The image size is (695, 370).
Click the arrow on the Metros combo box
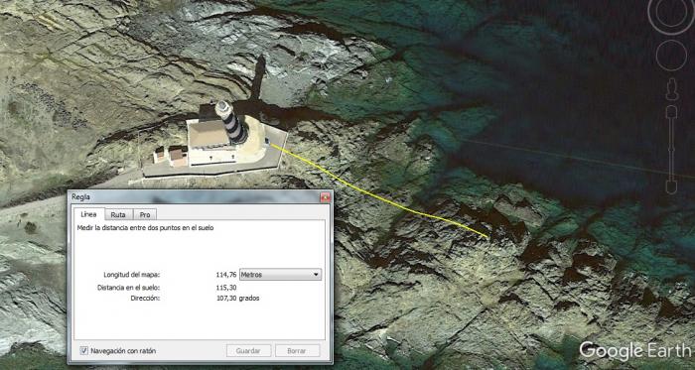tap(316, 275)
